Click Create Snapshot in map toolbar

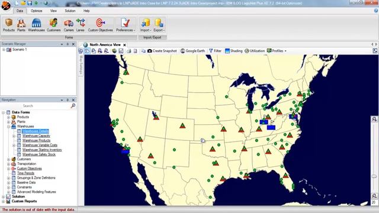162,51
